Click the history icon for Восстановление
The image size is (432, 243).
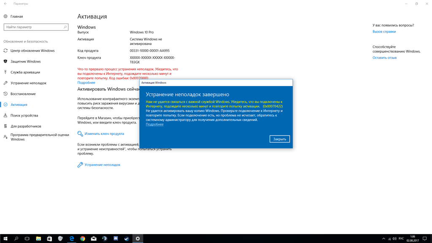[5, 94]
